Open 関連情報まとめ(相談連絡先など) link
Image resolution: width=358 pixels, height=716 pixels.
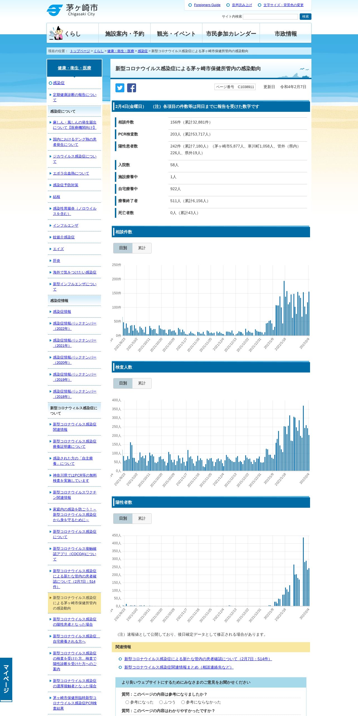tap(179, 667)
